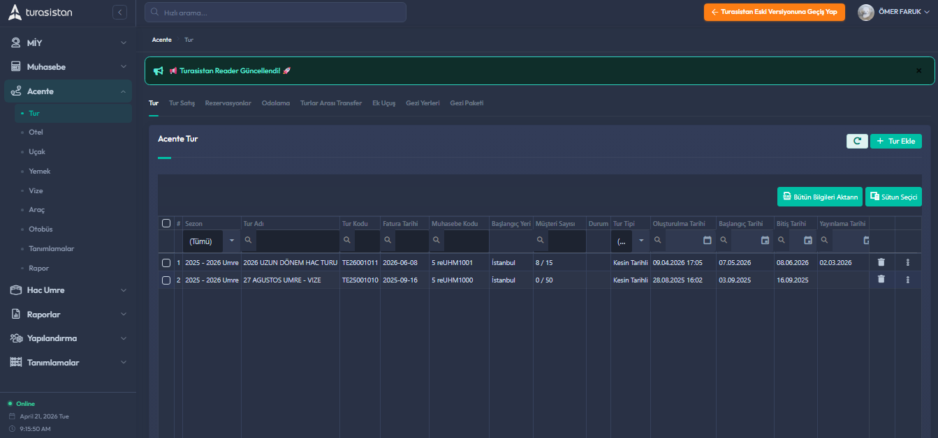Click the Bütün Bilgileri Aktarın button
Viewport: 938px width, 438px height.
click(x=819, y=197)
